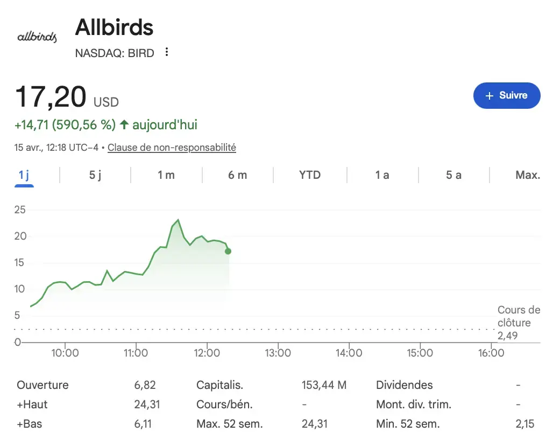Screen dimensions: 553x446
Task: Switch to the 5 j chart view
Action: 95,175
